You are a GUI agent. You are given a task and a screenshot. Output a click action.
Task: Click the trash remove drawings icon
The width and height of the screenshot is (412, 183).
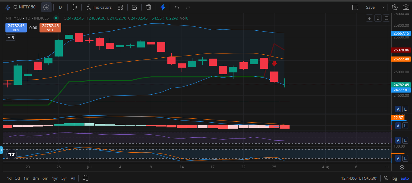149,7
